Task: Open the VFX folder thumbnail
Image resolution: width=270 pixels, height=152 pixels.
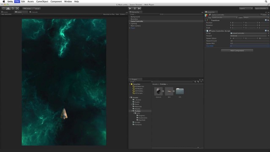Action: [180, 91]
